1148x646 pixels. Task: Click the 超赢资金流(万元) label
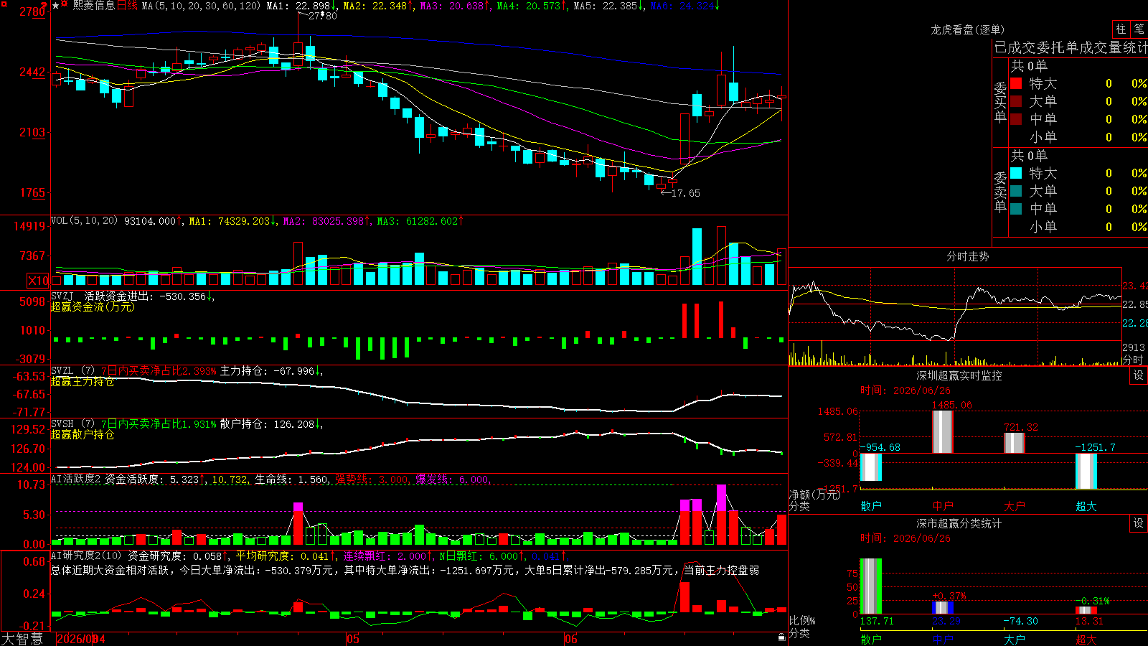pyautogui.click(x=93, y=306)
